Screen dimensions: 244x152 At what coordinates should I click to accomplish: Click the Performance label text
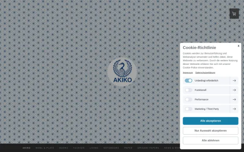(201, 99)
